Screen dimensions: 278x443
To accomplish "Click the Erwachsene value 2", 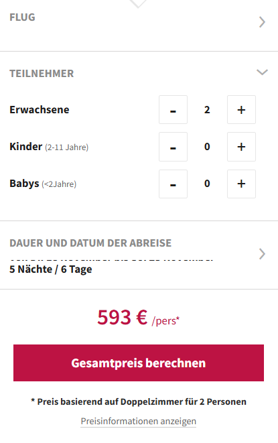I will pyautogui.click(x=207, y=110).
